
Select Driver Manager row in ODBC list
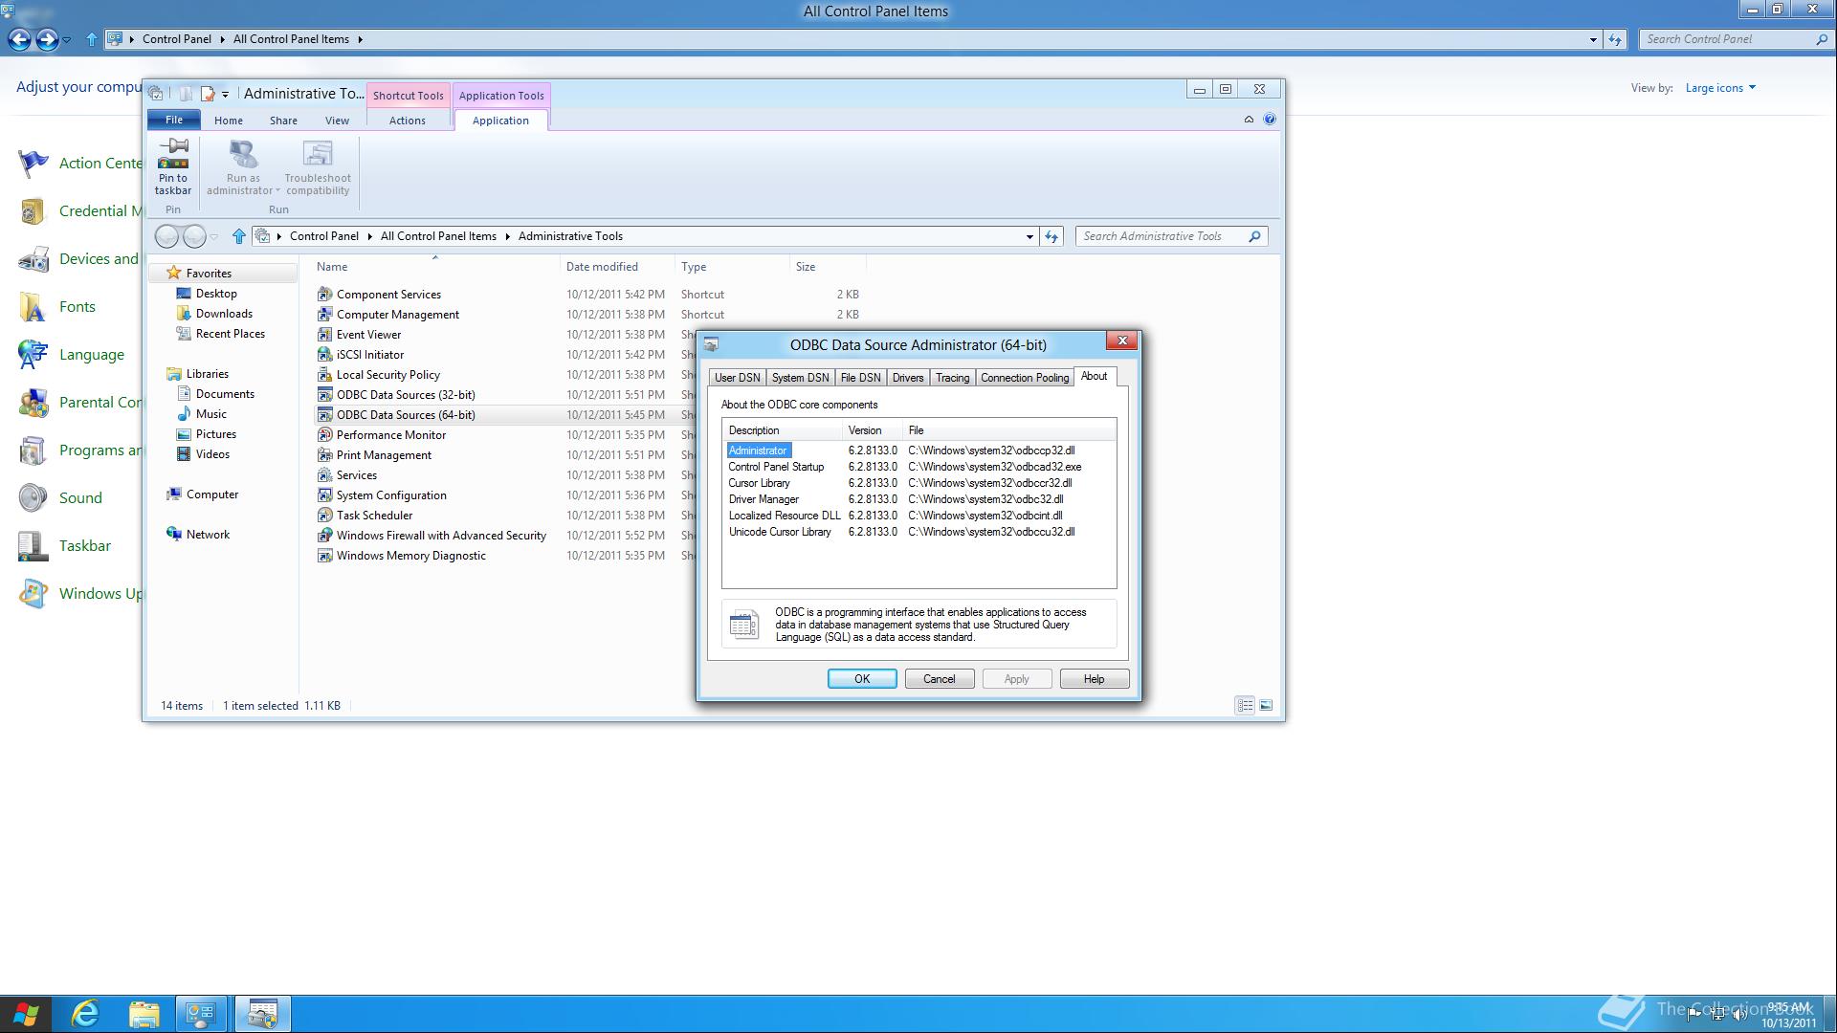click(x=918, y=499)
